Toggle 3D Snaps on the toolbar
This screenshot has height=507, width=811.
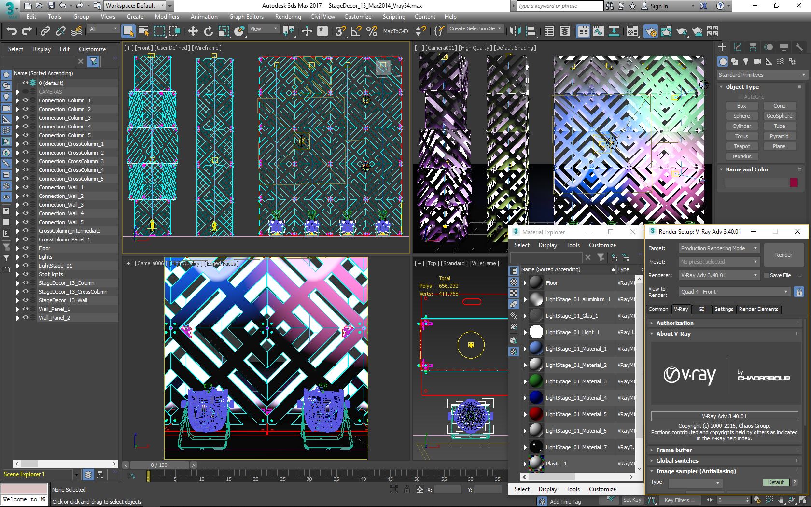[x=340, y=31]
